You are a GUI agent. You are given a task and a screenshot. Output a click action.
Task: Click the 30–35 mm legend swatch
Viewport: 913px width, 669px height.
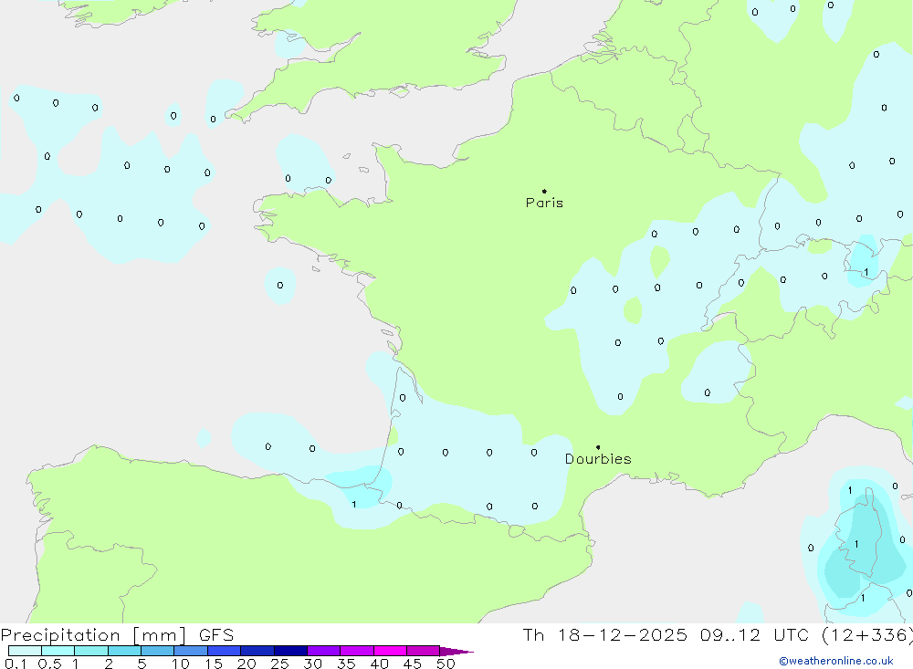(x=323, y=651)
